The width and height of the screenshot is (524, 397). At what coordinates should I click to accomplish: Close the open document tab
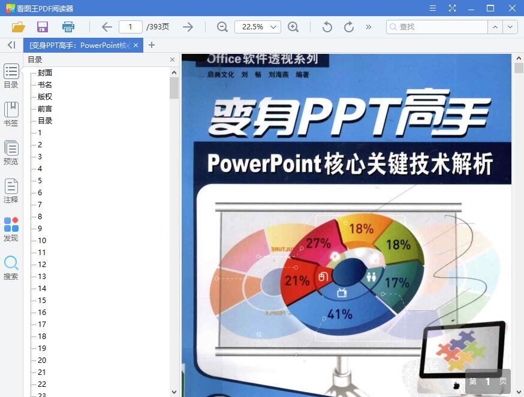click(135, 45)
